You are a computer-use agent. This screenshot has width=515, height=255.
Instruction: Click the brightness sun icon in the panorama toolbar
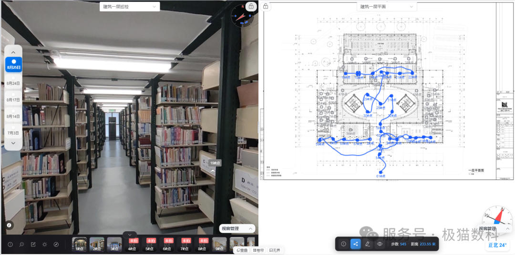45,245
